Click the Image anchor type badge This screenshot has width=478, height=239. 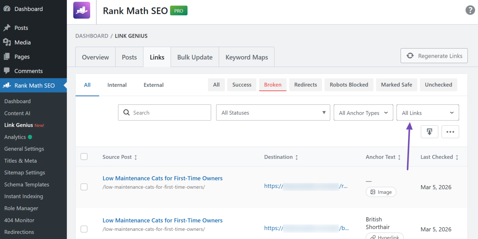tap(381, 192)
